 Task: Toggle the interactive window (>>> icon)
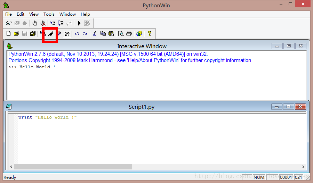pos(67,33)
